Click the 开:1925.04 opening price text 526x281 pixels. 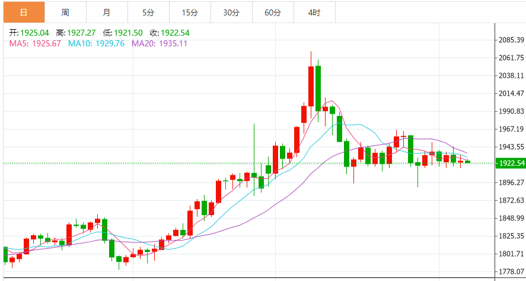30,33
